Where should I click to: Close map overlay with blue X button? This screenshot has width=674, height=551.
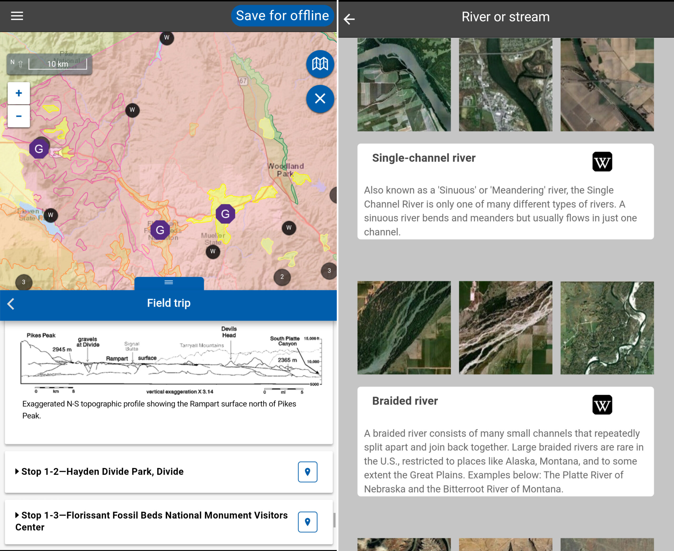pos(320,99)
